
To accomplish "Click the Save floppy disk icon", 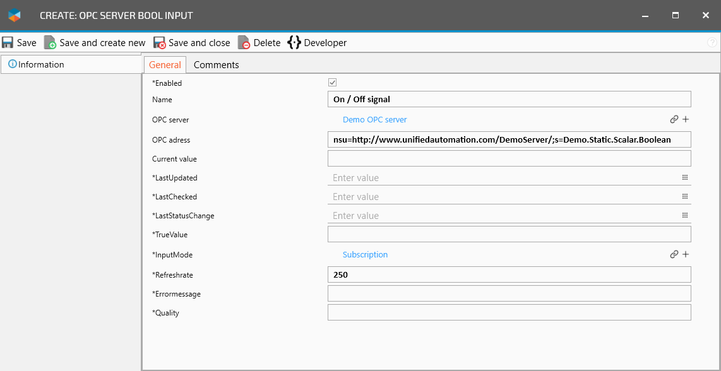I will 8,43.
